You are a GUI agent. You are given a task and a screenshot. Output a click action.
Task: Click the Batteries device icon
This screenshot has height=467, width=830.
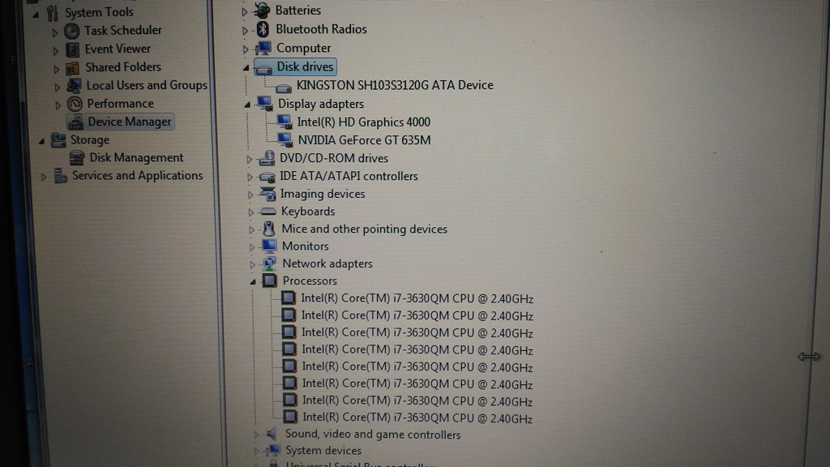pyautogui.click(x=261, y=10)
